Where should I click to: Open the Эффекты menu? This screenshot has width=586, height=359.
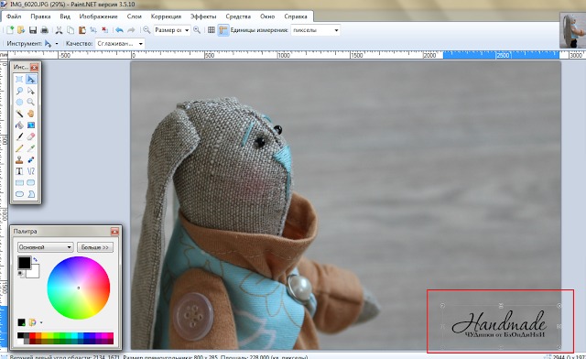point(203,16)
